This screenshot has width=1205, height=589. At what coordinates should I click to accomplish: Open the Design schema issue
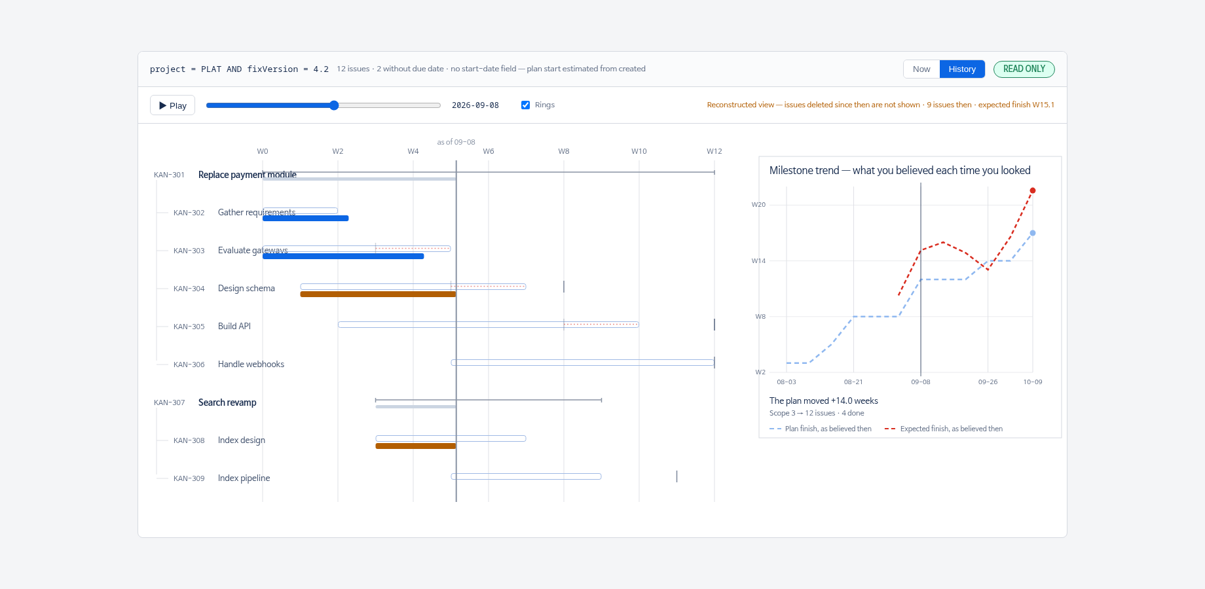point(246,289)
